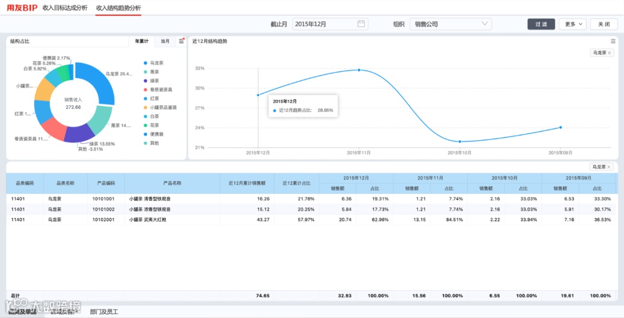Click the 产品编码 column header
The height and width of the screenshot is (318, 624).
(106, 184)
